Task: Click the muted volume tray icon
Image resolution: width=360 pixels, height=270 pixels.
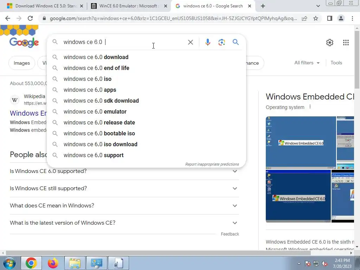Action: tap(324, 264)
